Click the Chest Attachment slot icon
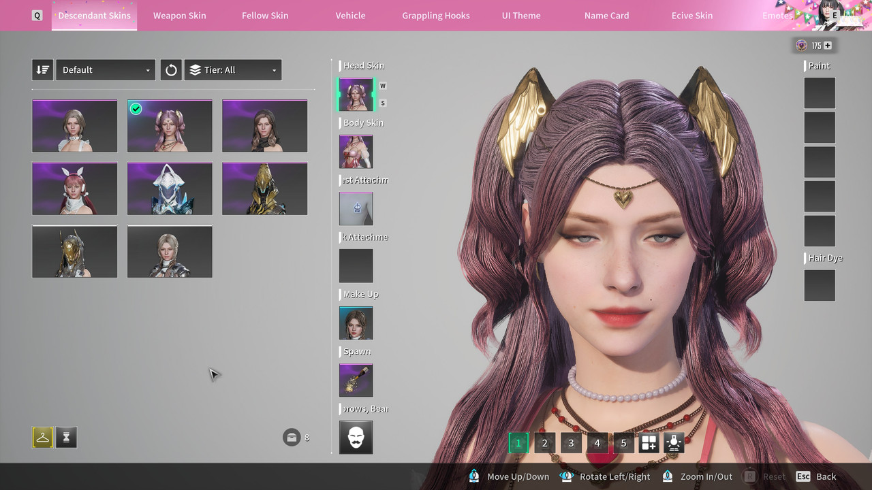This screenshot has height=490, width=872. point(356,209)
